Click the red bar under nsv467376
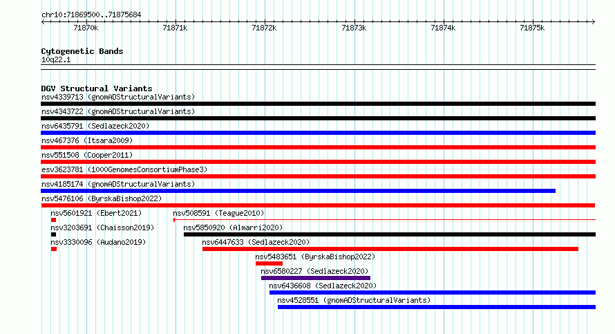The width and height of the screenshot is (615, 334). [318, 147]
